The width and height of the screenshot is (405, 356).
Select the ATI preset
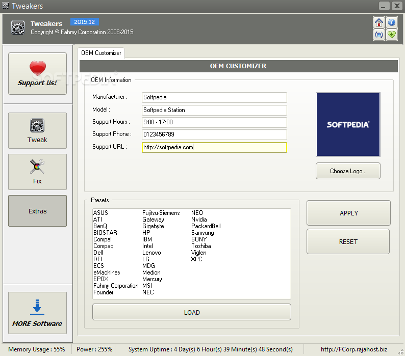(x=97, y=220)
